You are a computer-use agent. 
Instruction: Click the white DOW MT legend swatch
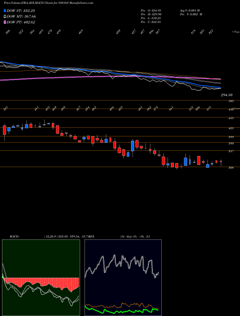coord(5,16)
